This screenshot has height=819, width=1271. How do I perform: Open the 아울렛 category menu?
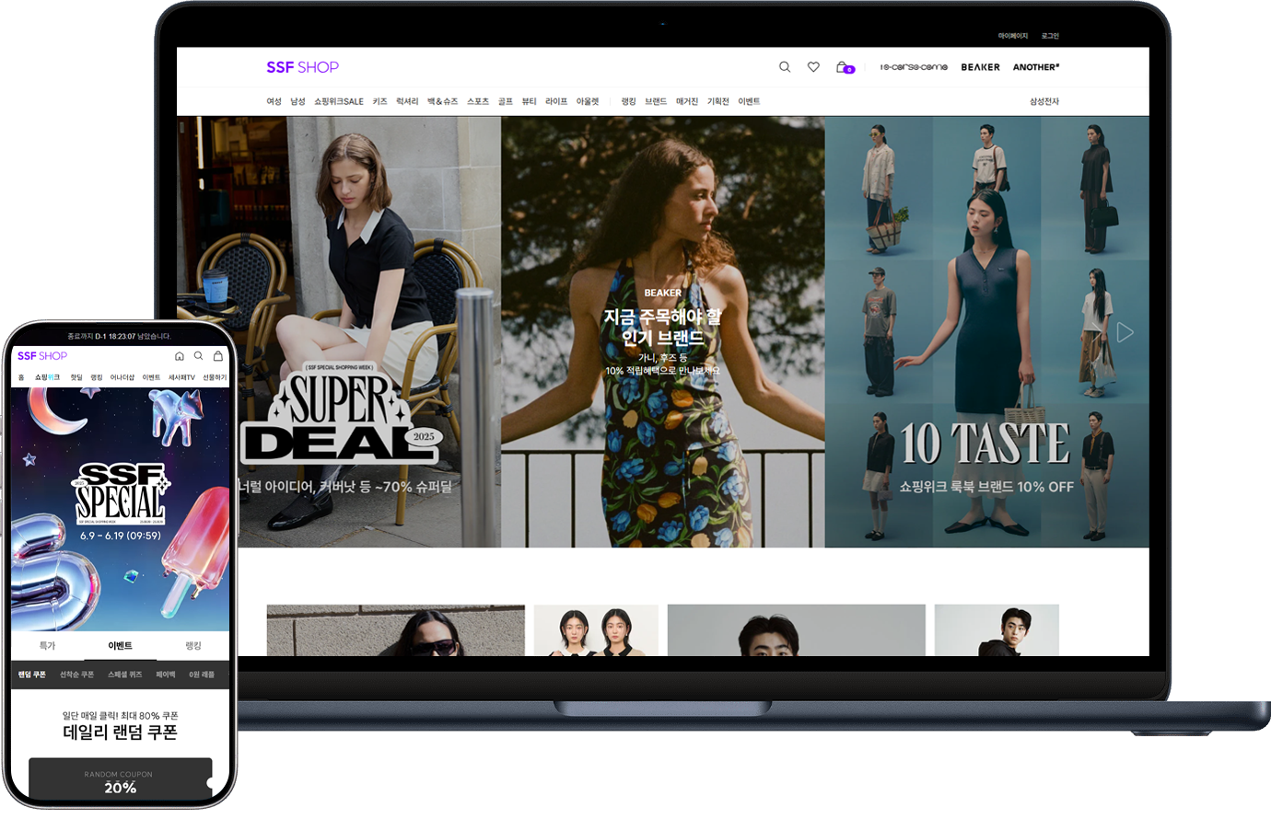point(588,101)
